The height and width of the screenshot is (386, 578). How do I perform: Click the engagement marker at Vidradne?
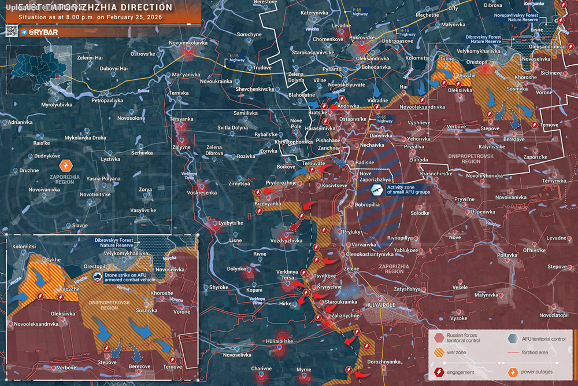(377, 107)
